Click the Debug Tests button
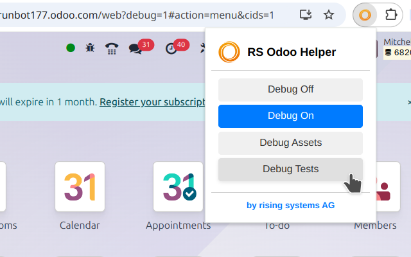Image resolution: width=411 pixels, height=257 pixels. [290, 170]
